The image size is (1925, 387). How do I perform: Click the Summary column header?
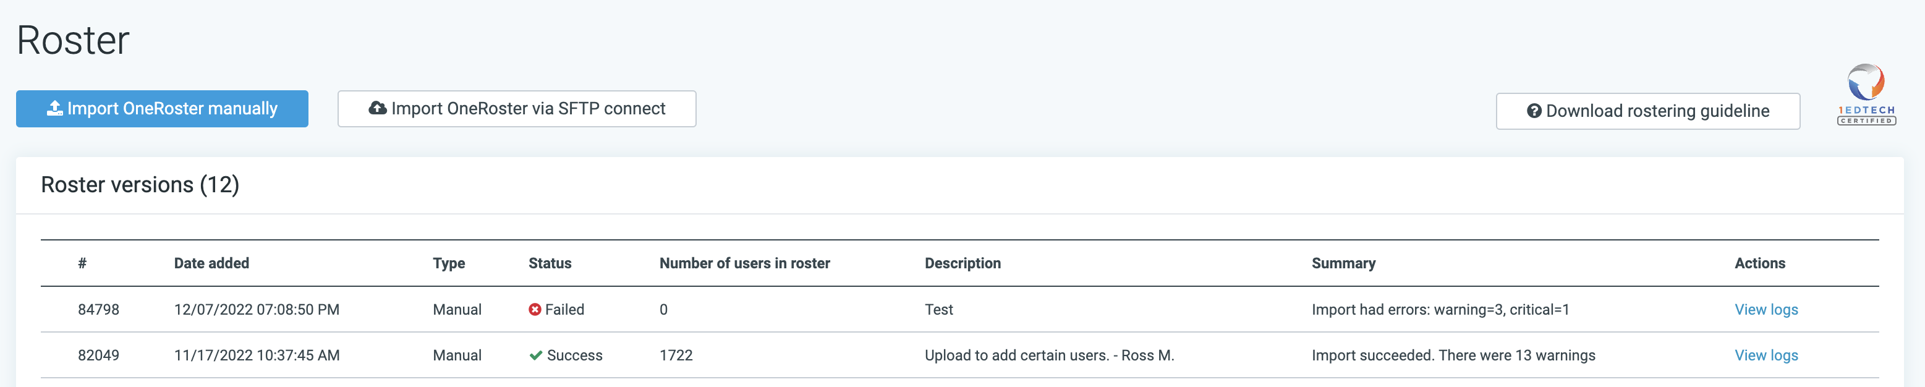click(1343, 263)
